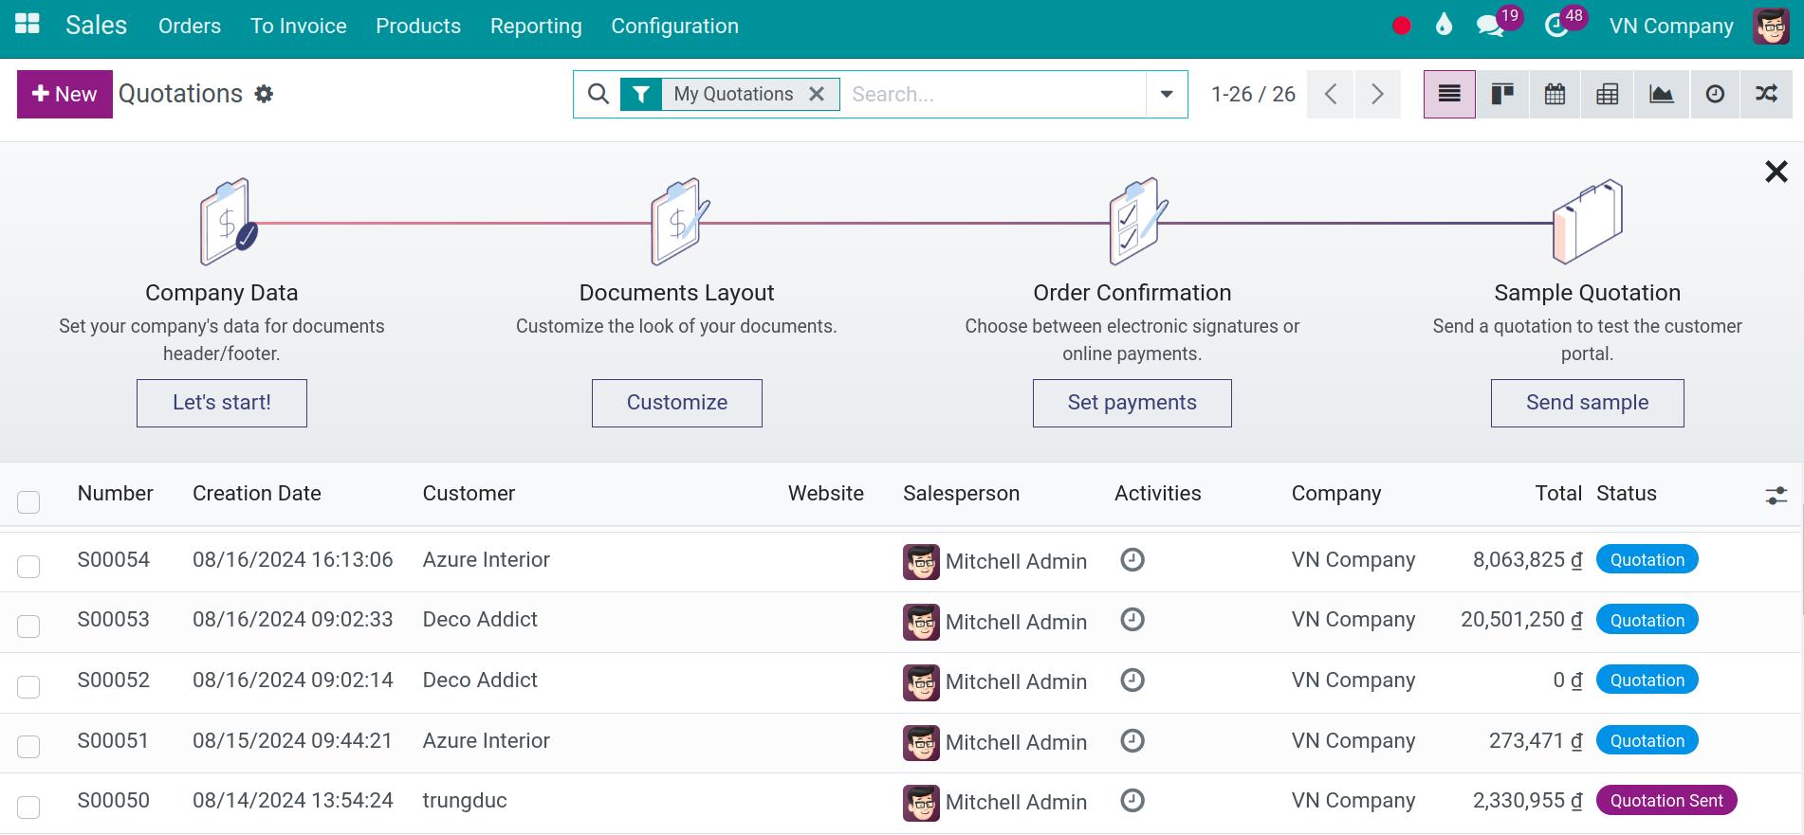The image size is (1804, 835).
Task: Sort by the Number column header
Action: click(116, 493)
